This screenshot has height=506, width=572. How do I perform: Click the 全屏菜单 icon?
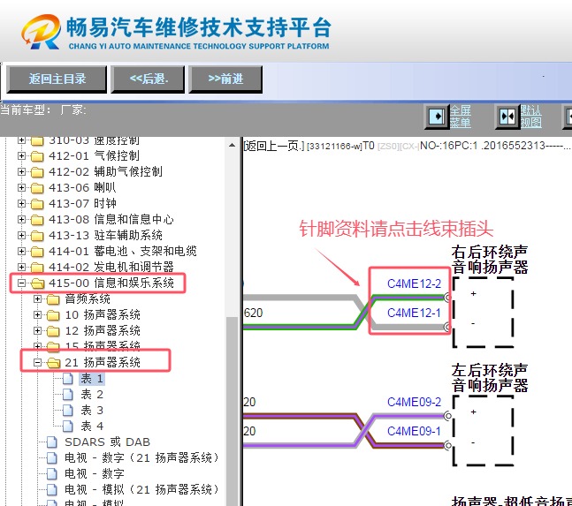point(437,117)
